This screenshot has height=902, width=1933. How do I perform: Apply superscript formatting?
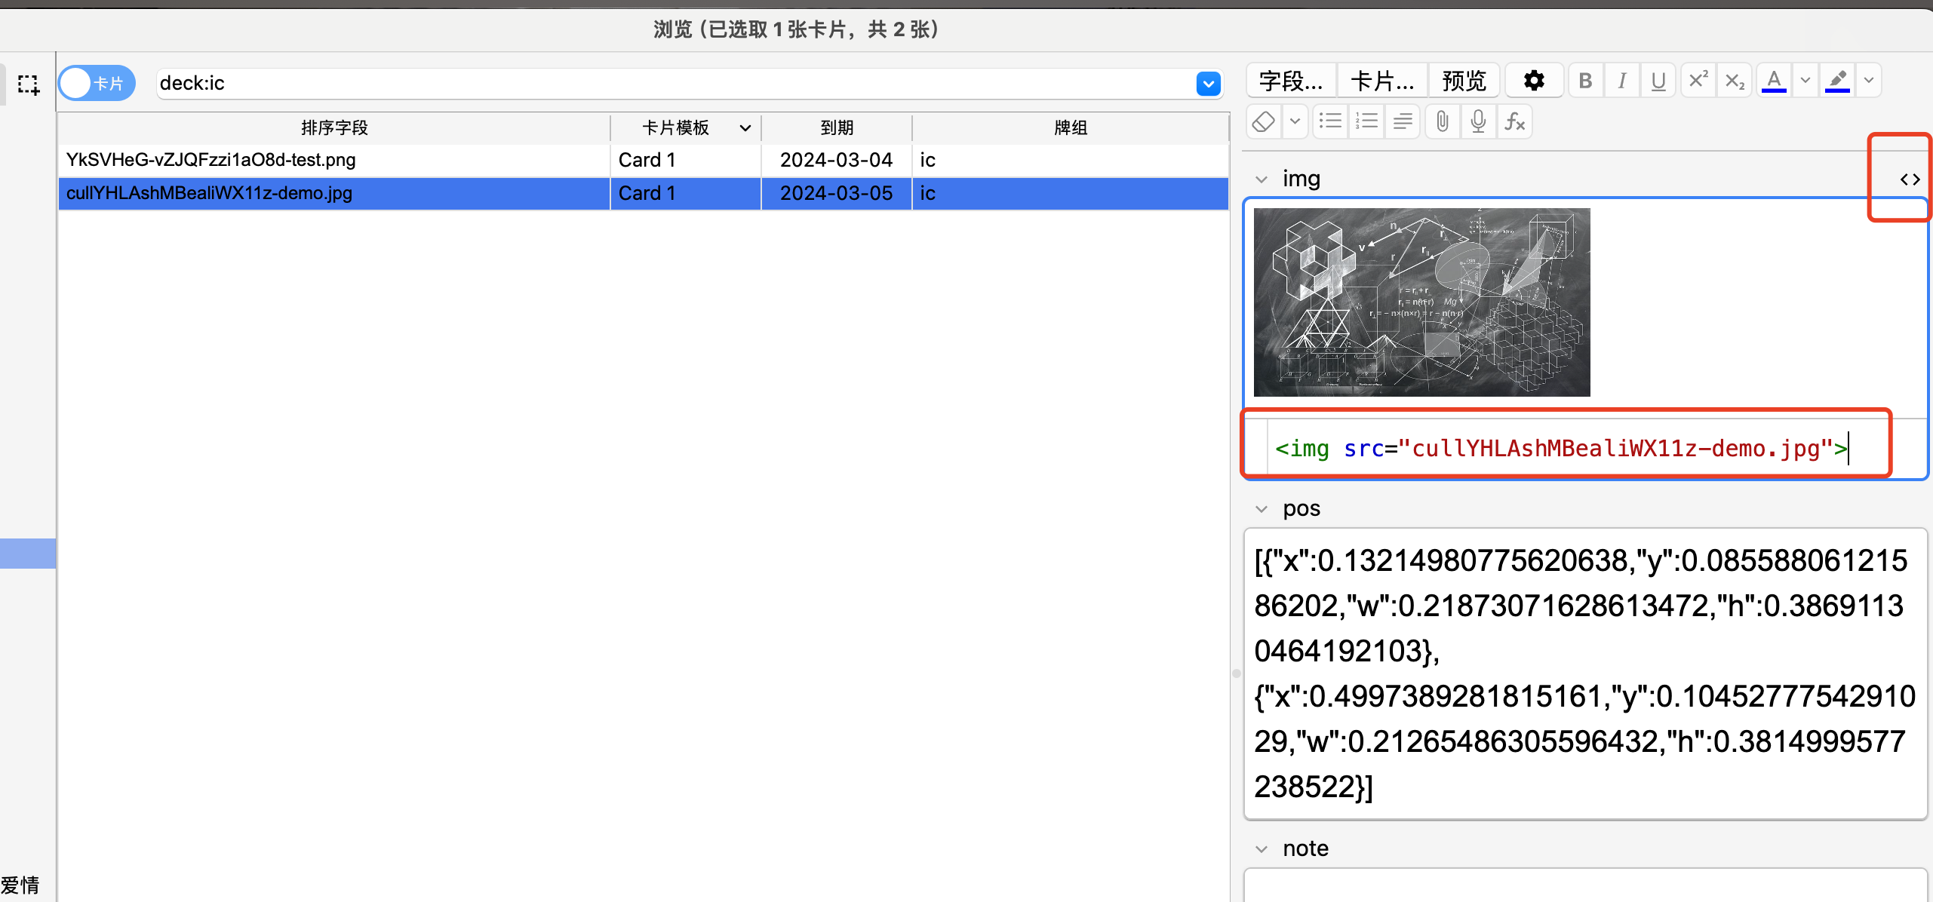pos(1698,81)
